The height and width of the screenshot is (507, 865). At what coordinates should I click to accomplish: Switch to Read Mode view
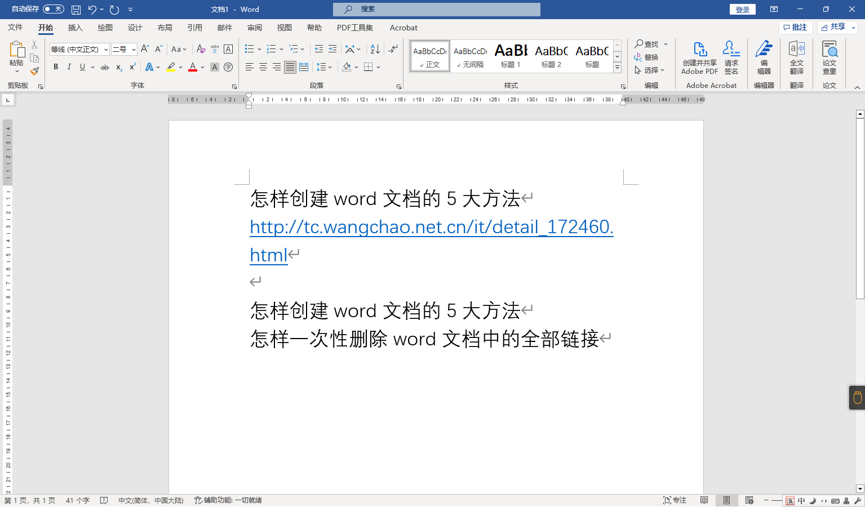pyautogui.click(x=704, y=500)
